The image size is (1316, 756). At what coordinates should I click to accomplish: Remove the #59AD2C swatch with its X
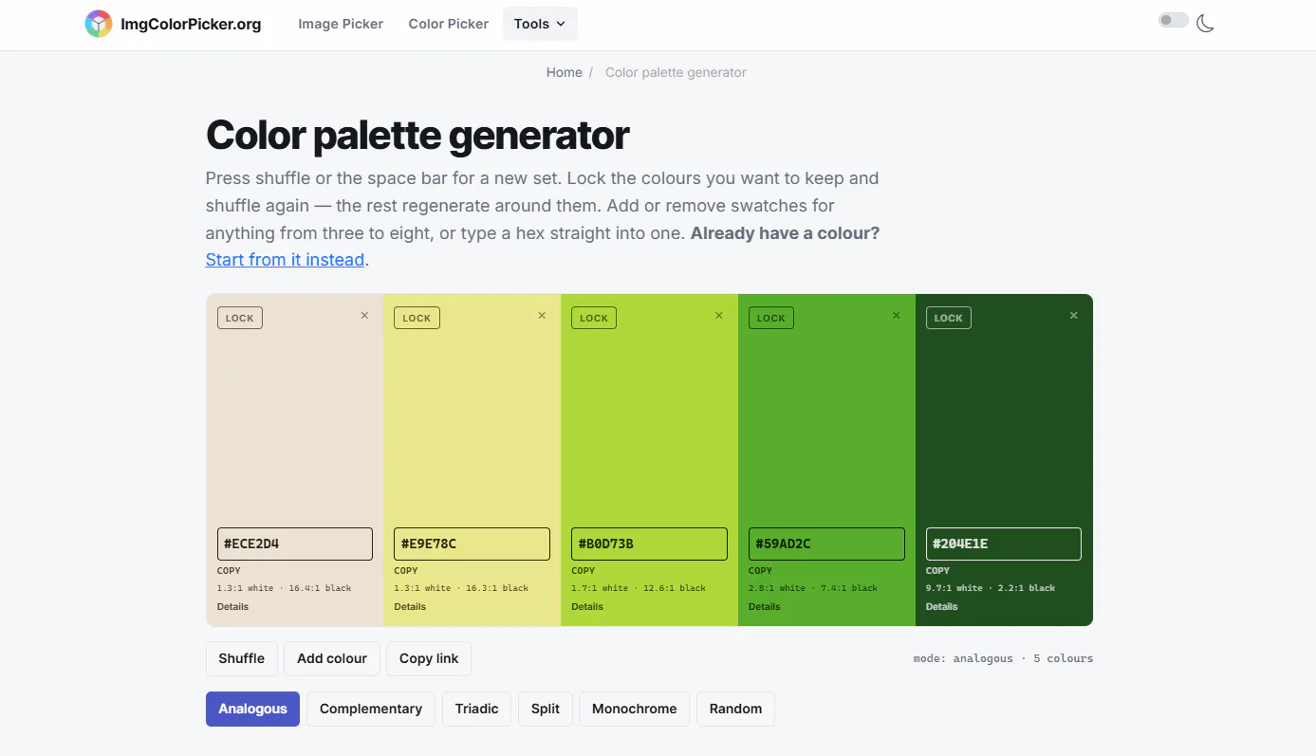(x=897, y=316)
